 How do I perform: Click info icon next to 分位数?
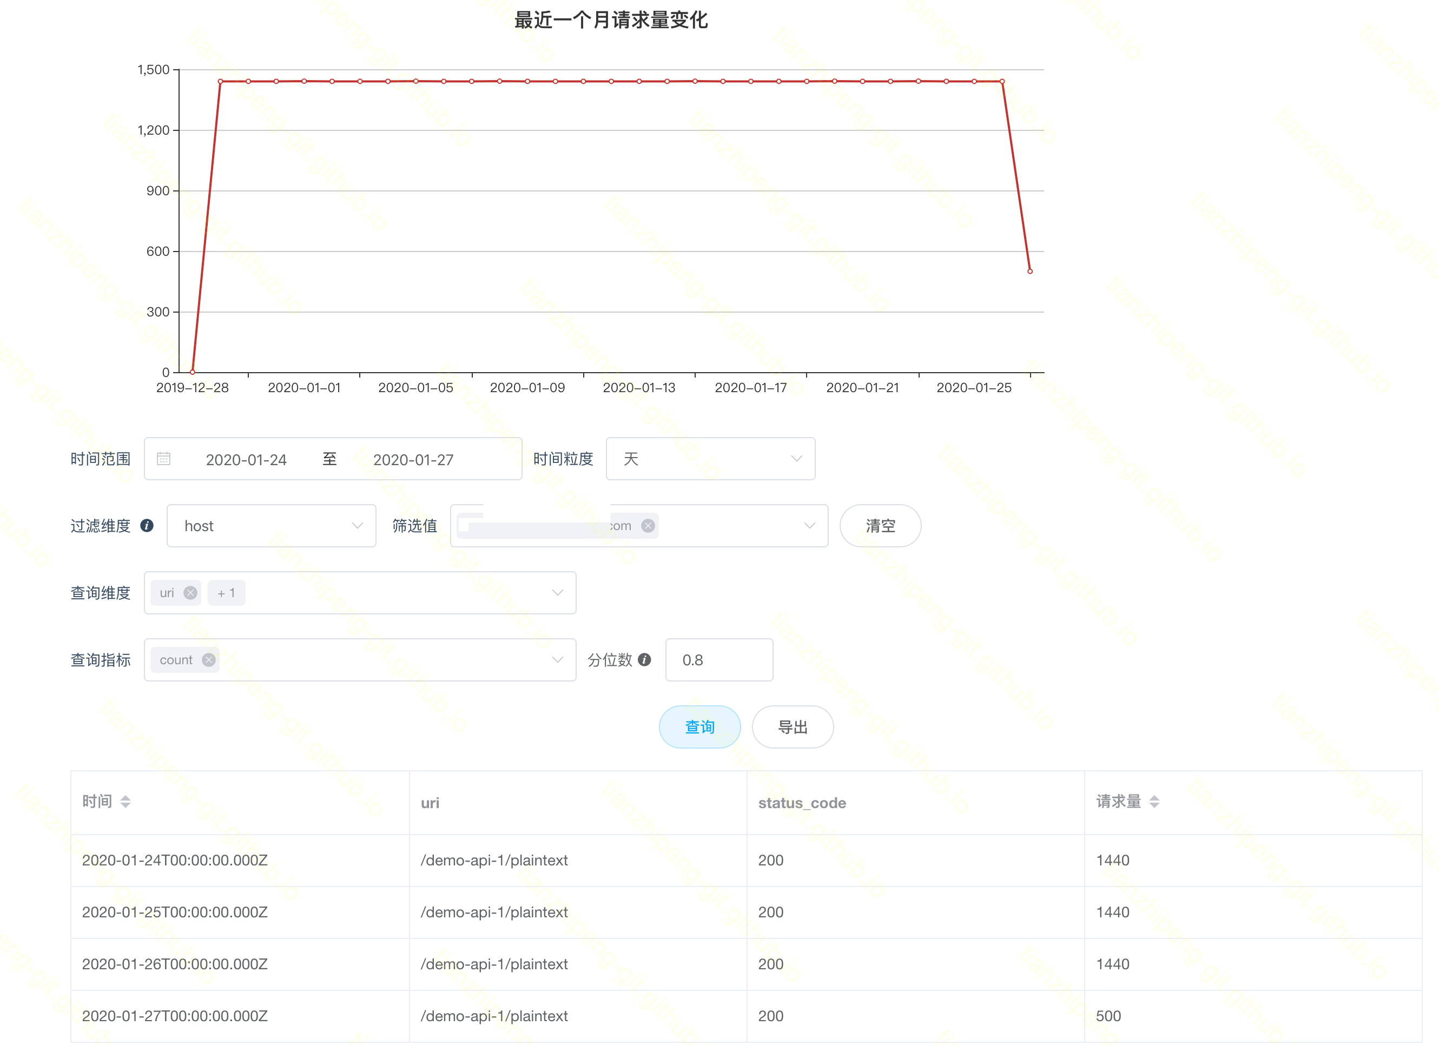(645, 660)
